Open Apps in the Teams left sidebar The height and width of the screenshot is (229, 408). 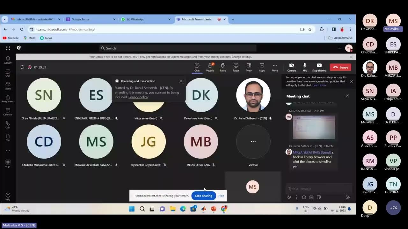tap(8, 163)
